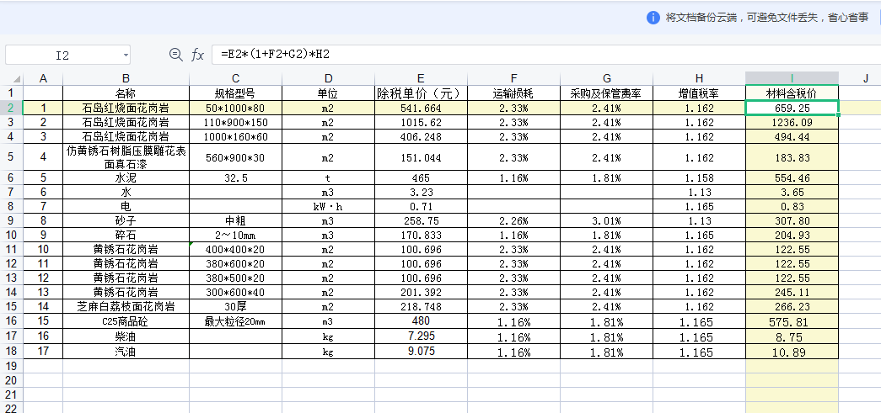Click the 除税单价（元） header cell
Screen dimensions: 881x413
click(x=421, y=93)
